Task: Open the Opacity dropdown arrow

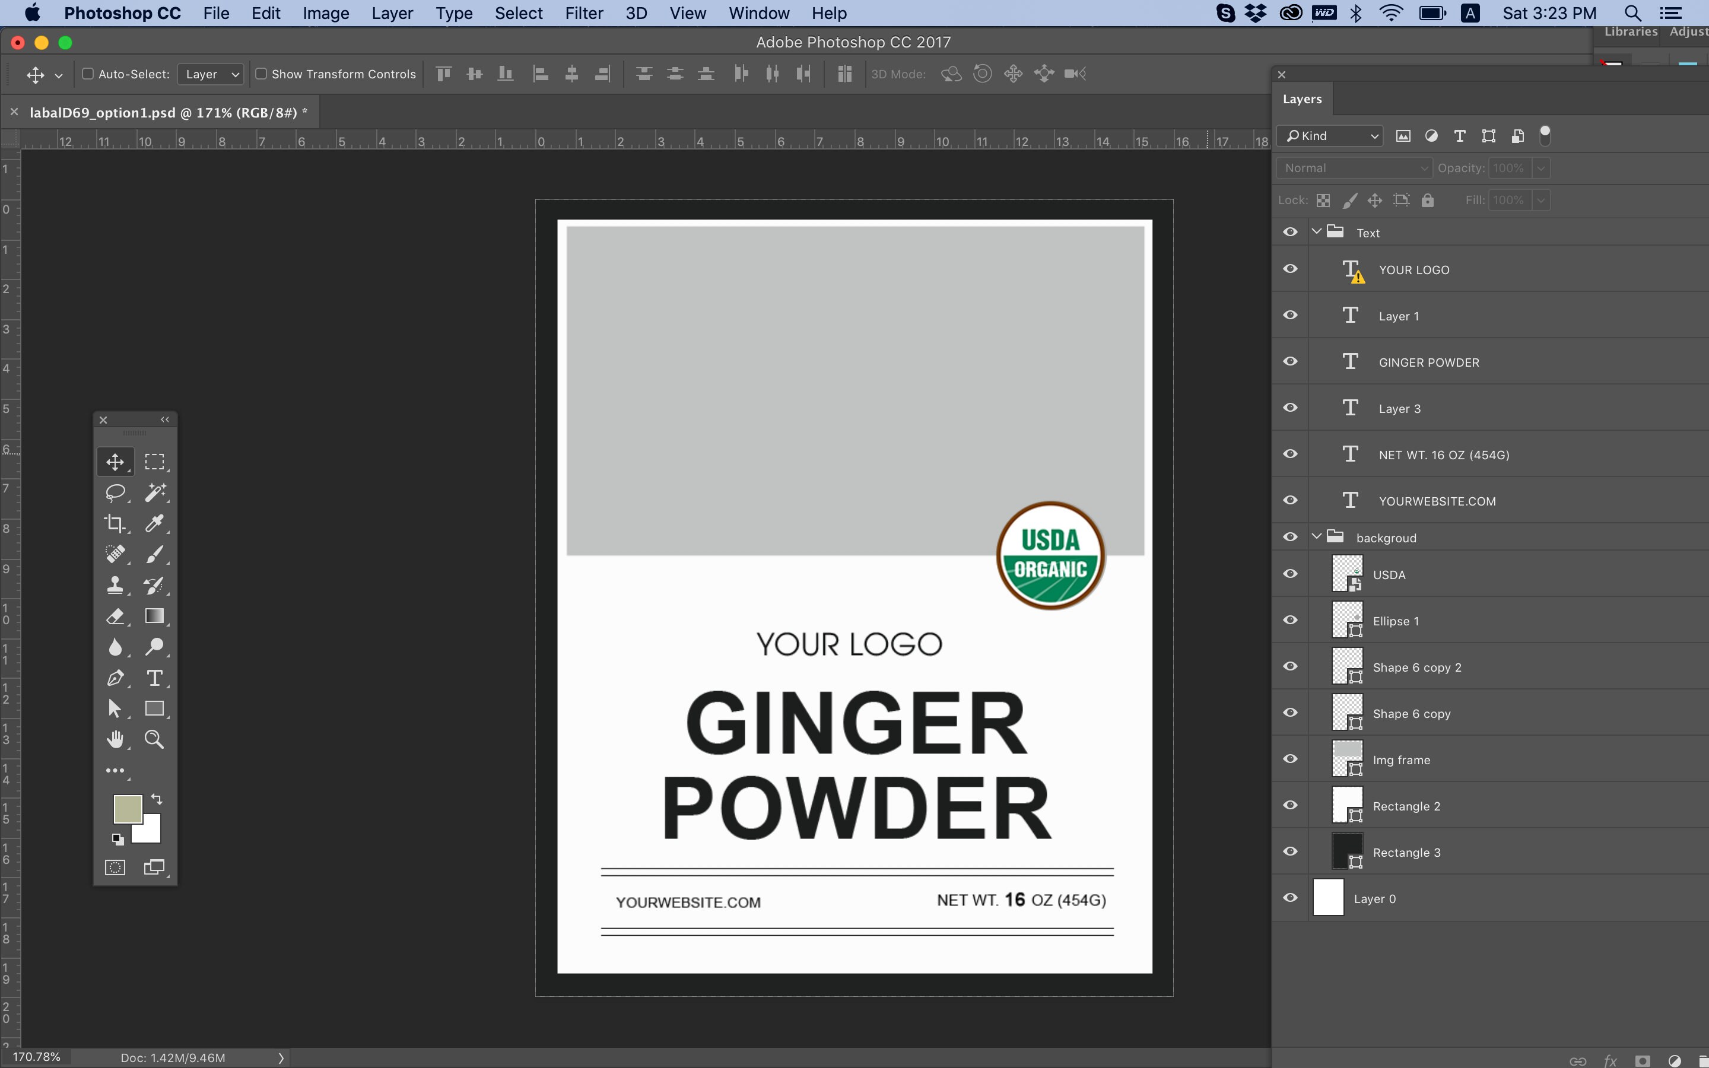Action: click(1542, 168)
